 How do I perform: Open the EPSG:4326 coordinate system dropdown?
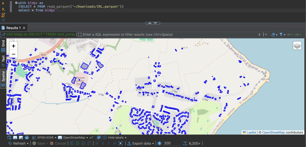click(44, 137)
